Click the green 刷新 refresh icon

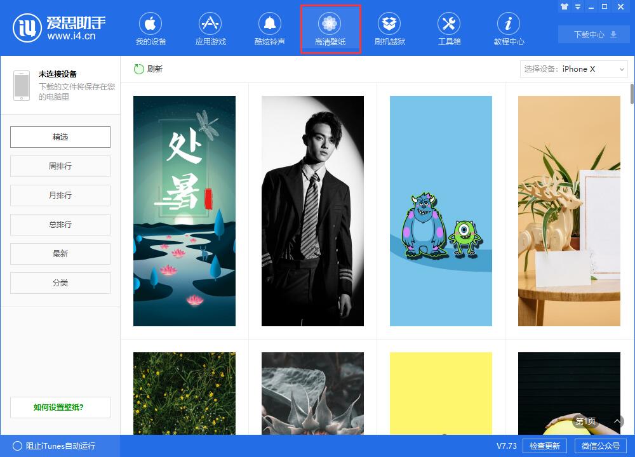(139, 69)
